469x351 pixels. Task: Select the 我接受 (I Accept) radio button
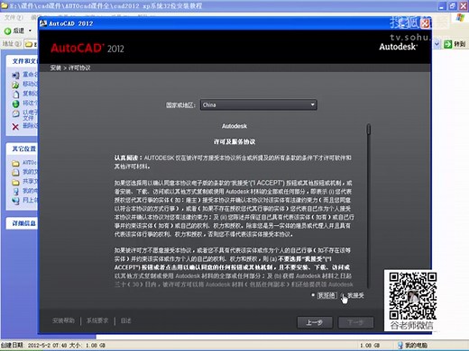click(343, 295)
